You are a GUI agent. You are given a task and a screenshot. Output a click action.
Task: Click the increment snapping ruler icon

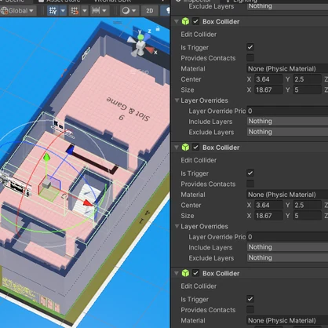pyautogui.click(x=96, y=11)
